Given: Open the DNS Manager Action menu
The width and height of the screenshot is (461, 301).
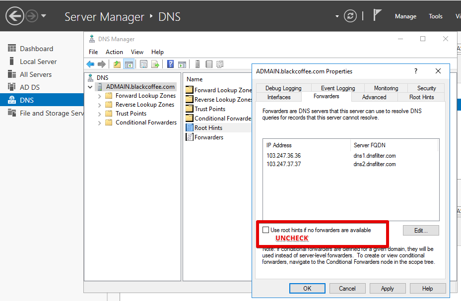Looking at the screenshot, I should pyautogui.click(x=114, y=52).
